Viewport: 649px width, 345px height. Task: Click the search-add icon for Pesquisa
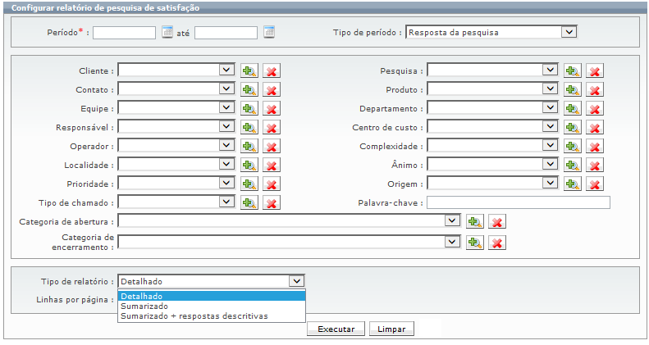[x=573, y=70]
